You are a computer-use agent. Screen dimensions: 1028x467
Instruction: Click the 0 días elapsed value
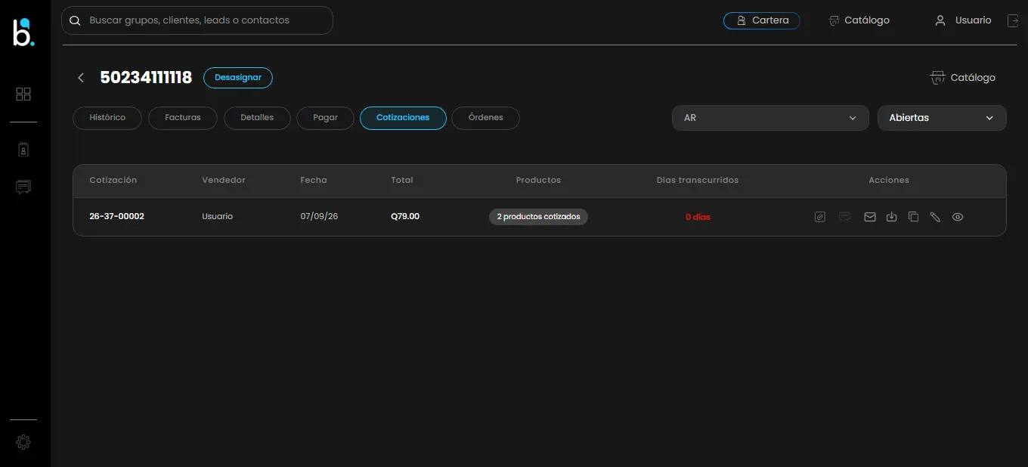tap(698, 217)
